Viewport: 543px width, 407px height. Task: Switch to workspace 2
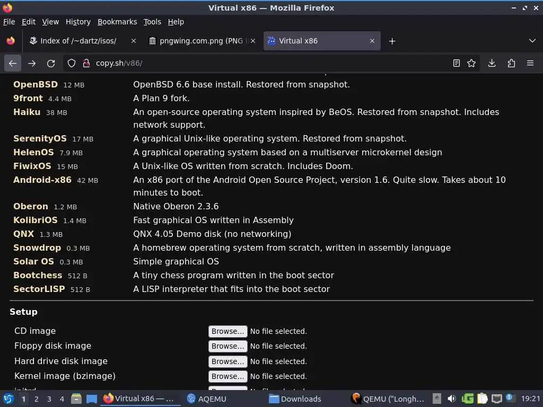pyautogui.click(x=37, y=399)
